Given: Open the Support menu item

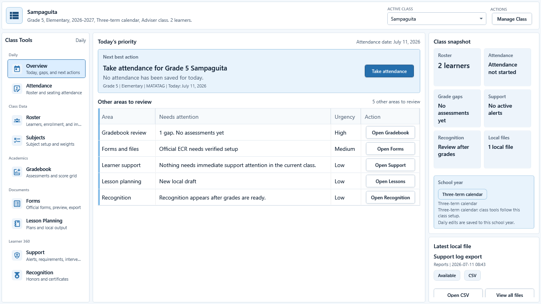Looking at the screenshot, I should pyautogui.click(x=46, y=256).
